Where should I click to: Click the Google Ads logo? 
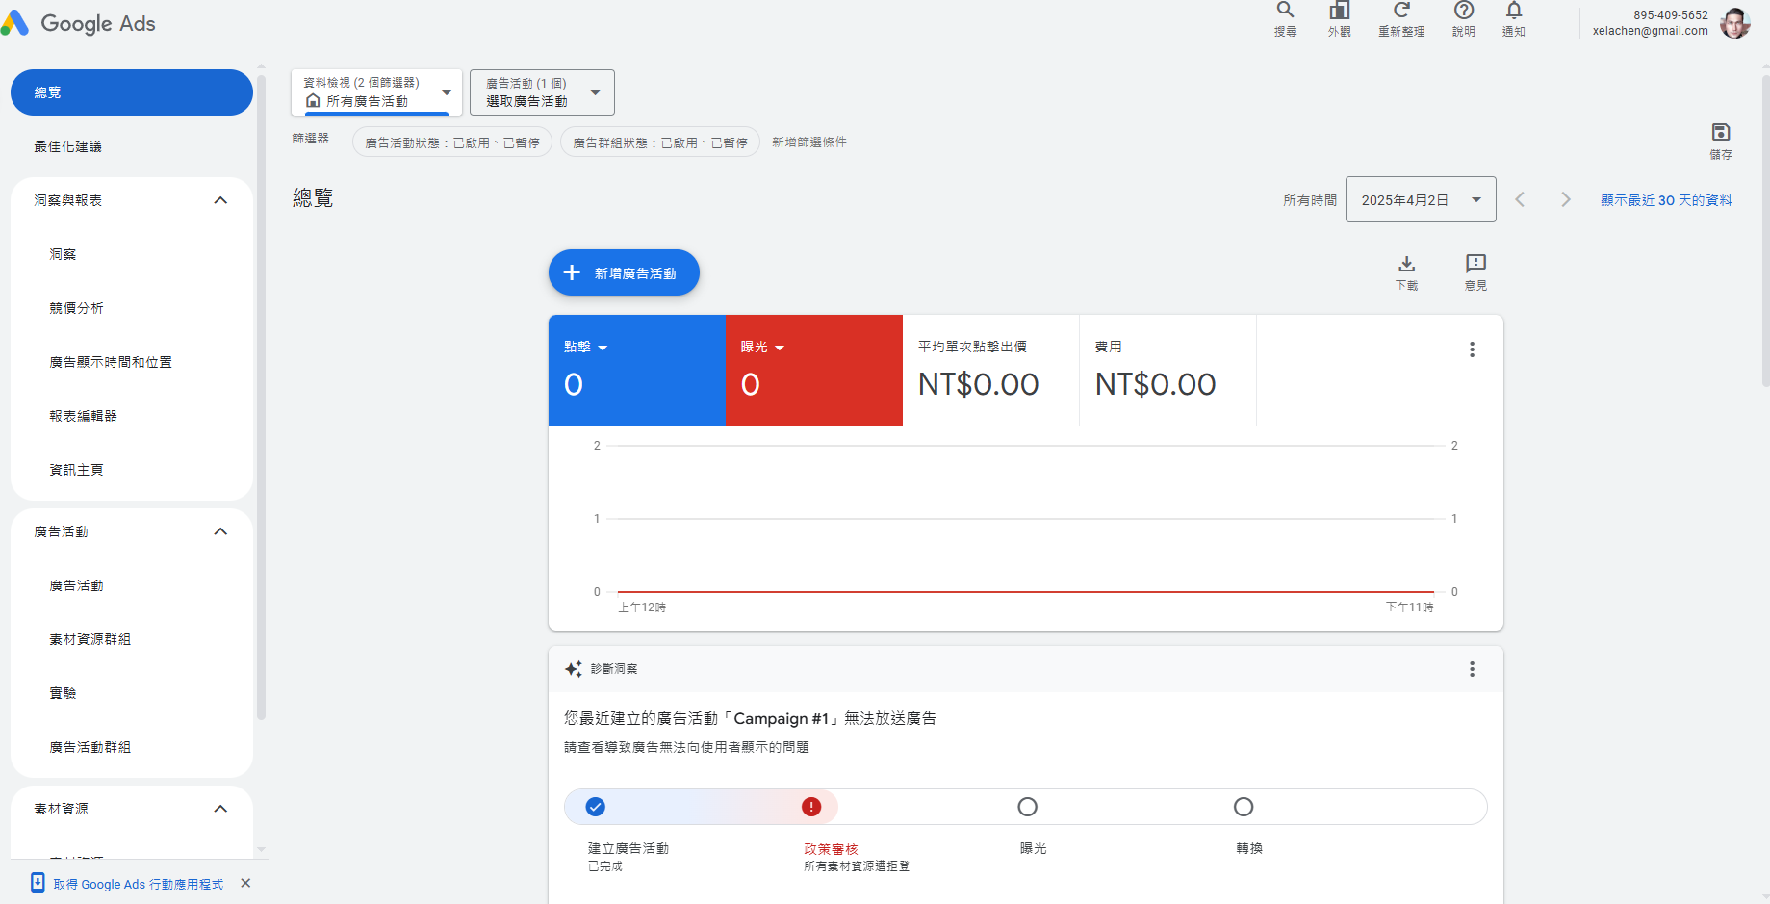tap(79, 23)
